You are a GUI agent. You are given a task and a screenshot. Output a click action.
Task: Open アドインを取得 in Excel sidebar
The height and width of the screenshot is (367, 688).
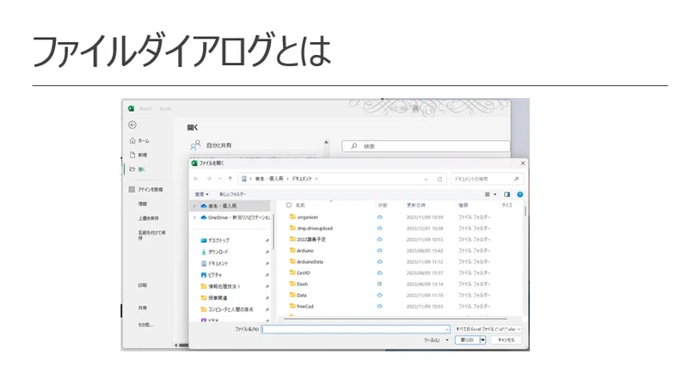145,189
